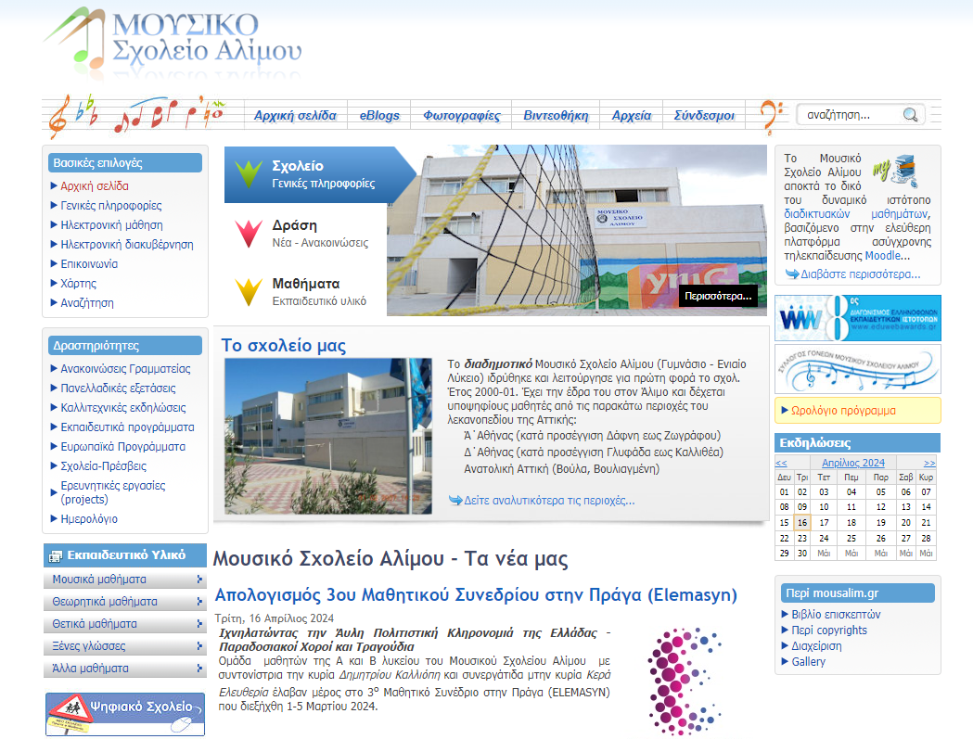Open the Χάρτης sidebar link

(78, 284)
